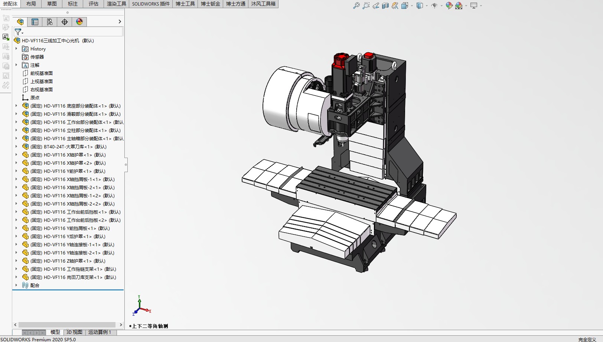Open the Hide/Show Items dropdown arrow
Viewport: 603px width, 342px height.
(x=441, y=6)
